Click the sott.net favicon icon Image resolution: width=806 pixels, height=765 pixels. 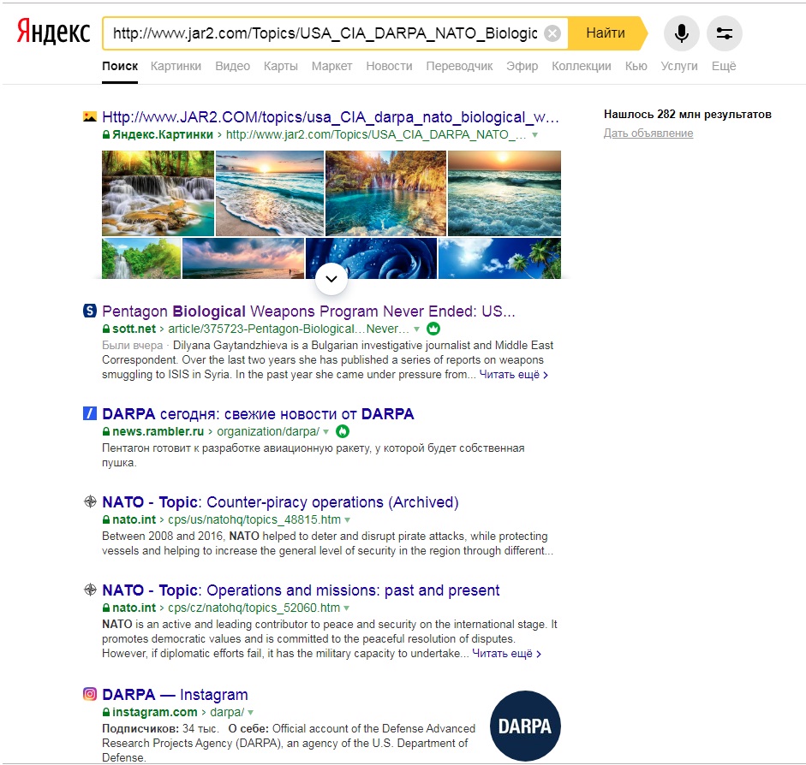(89, 310)
